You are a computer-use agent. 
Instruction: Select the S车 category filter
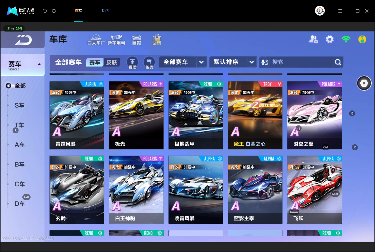point(20,106)
